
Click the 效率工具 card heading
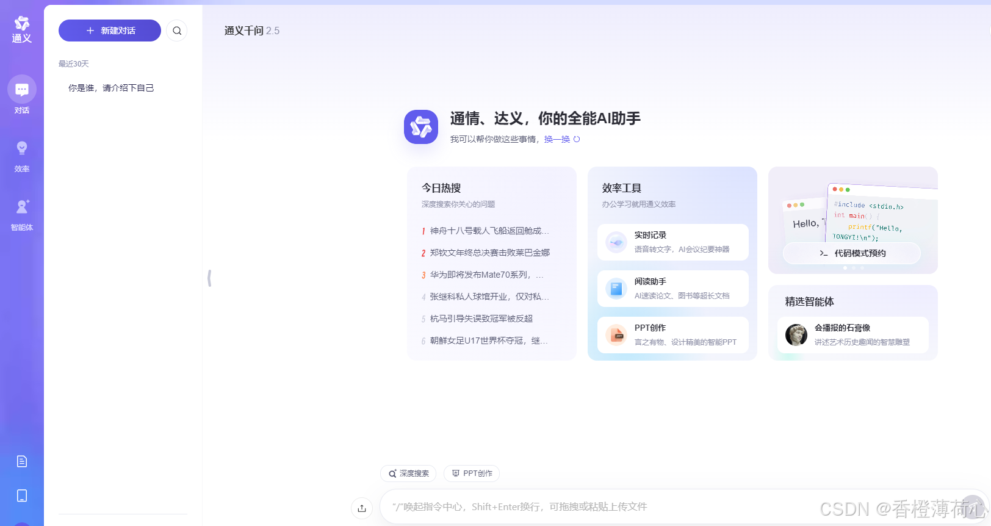(x=622, y=188)
